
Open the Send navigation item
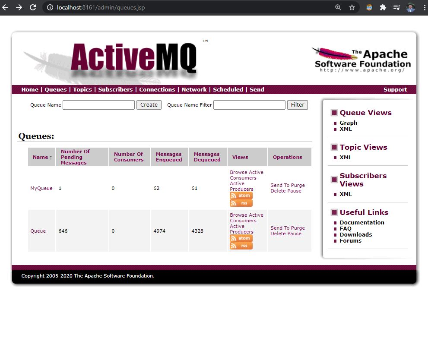click(x=257, y=89)
